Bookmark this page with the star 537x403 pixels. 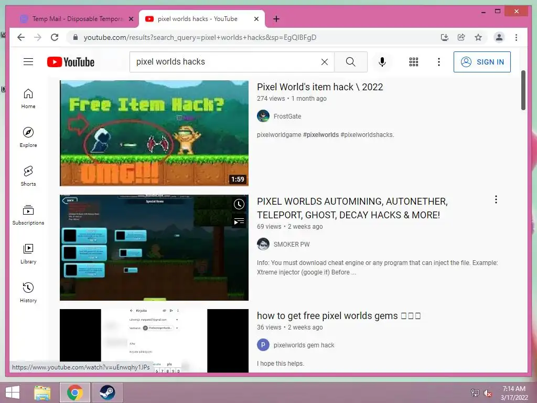click(x=478, y=37)
